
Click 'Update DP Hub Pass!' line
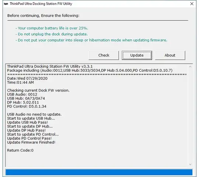click(26, 130)
